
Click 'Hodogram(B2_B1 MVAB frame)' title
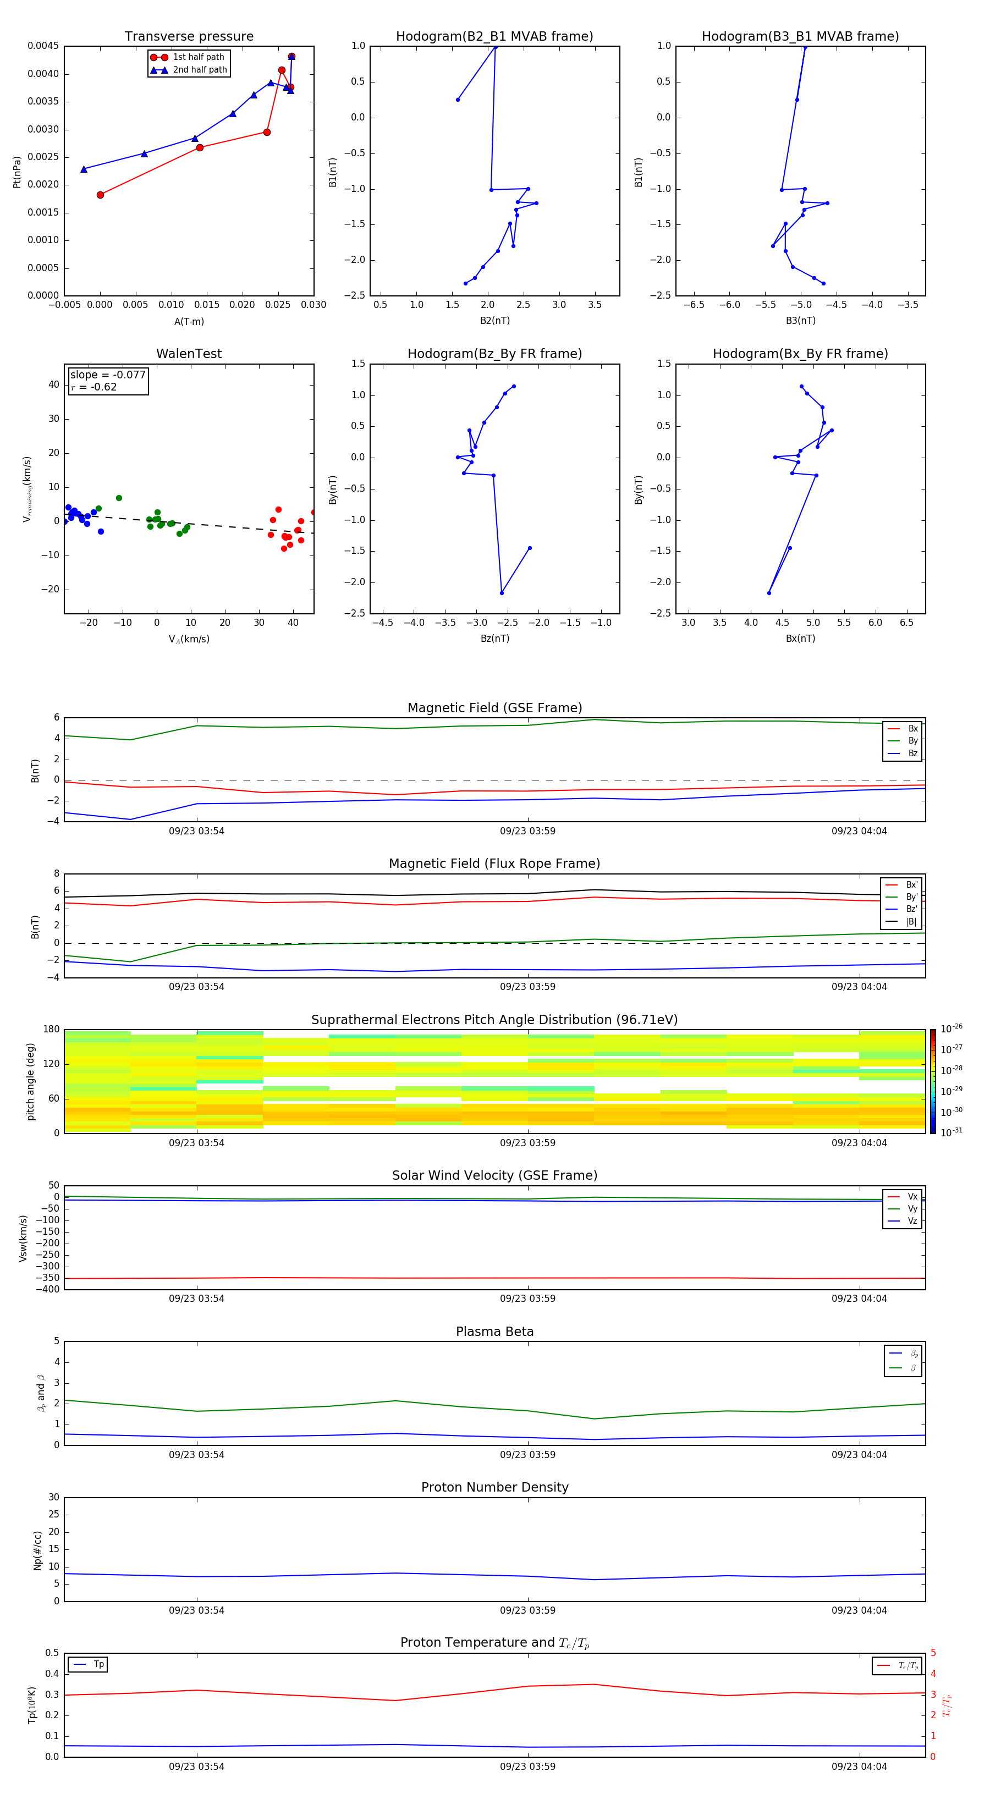[494, 37]
